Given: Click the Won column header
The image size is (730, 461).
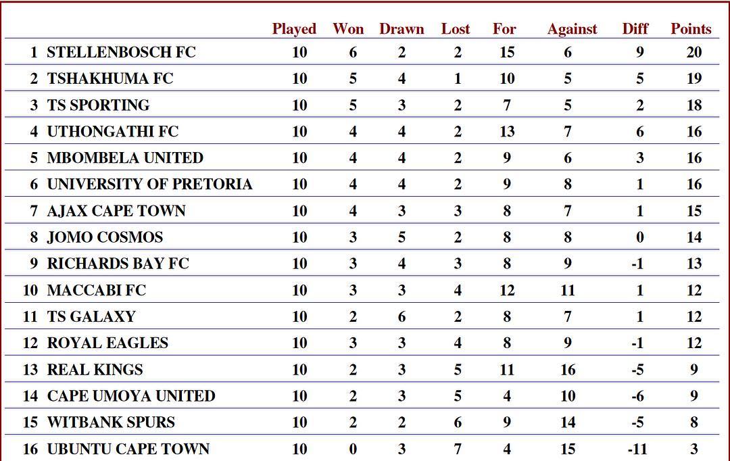Looking at the screenshot, I should pyautogui.click(x=348, y=29).
